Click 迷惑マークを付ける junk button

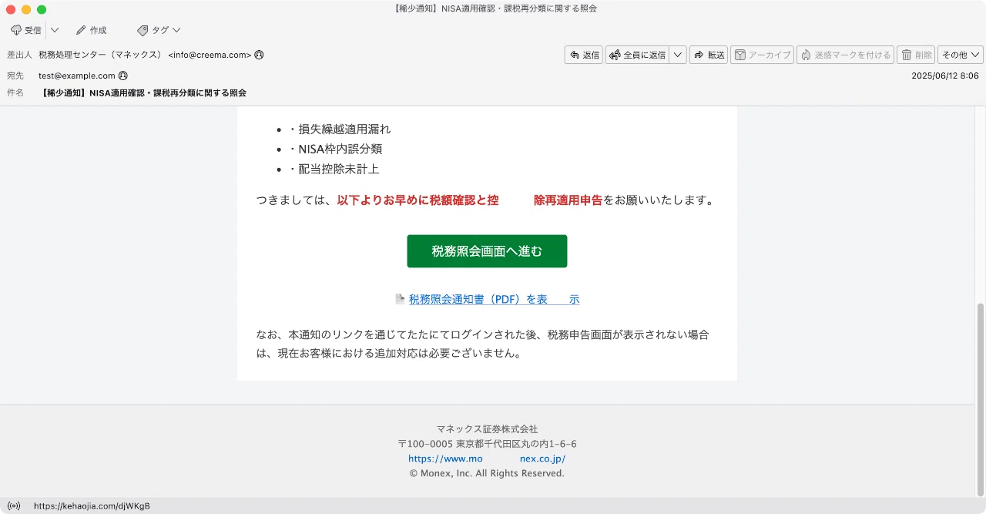845,55
